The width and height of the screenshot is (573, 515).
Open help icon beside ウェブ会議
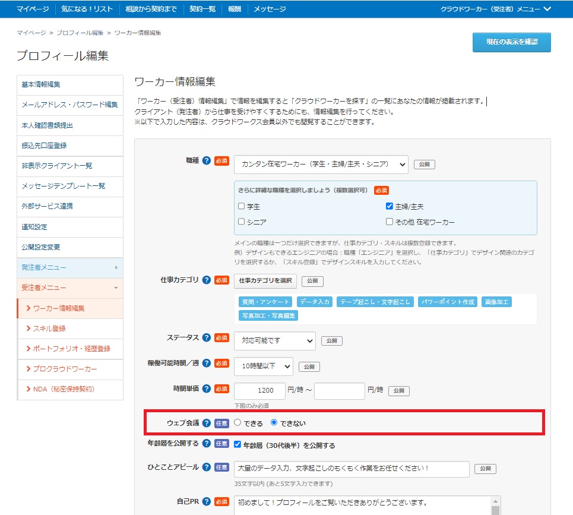click(207, 423)
